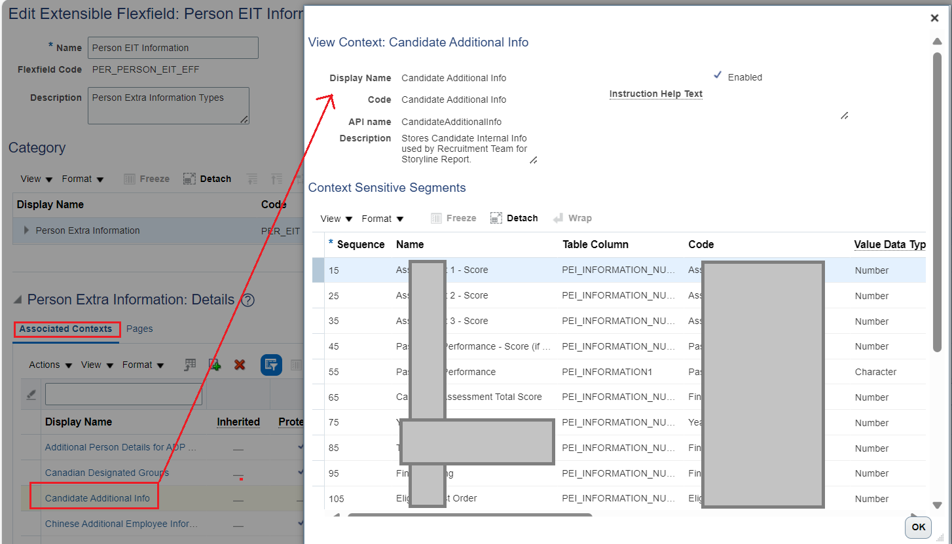Viewport: 952px width, 544px height.
Task: Expand the Person Extra Information tree row
Action: tap(26, 230)
